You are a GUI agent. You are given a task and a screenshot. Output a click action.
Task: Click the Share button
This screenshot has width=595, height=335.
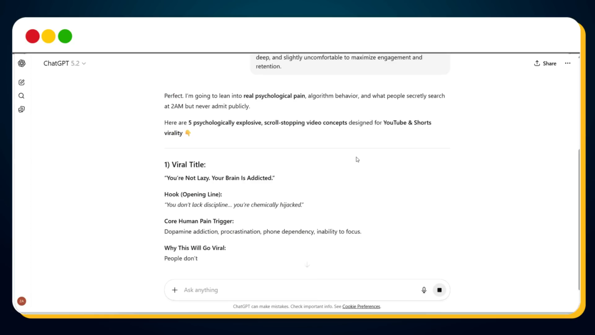pos(545,63)
